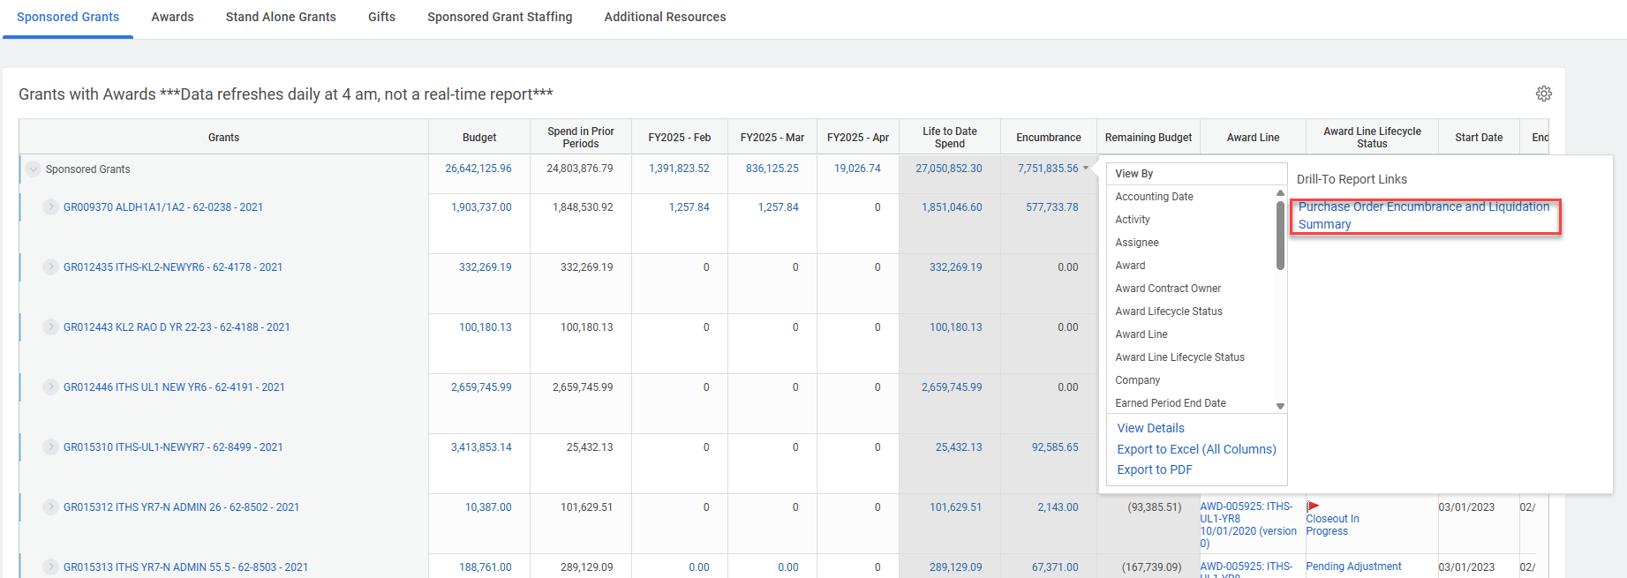Select Accounting Date in View By list
1627x578 pixels.
1154,197
